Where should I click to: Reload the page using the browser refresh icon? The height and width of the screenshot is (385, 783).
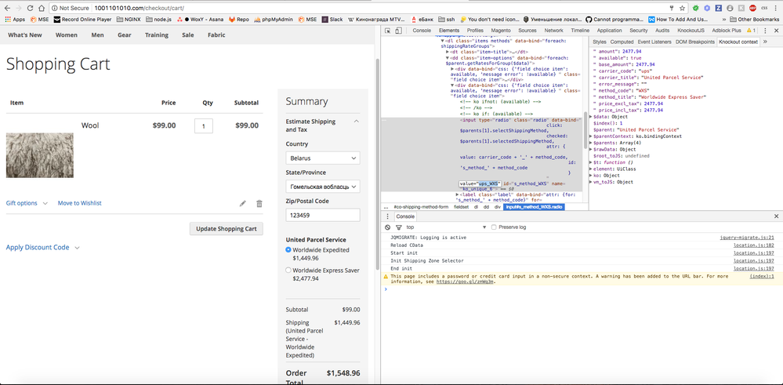coord(30,8)
